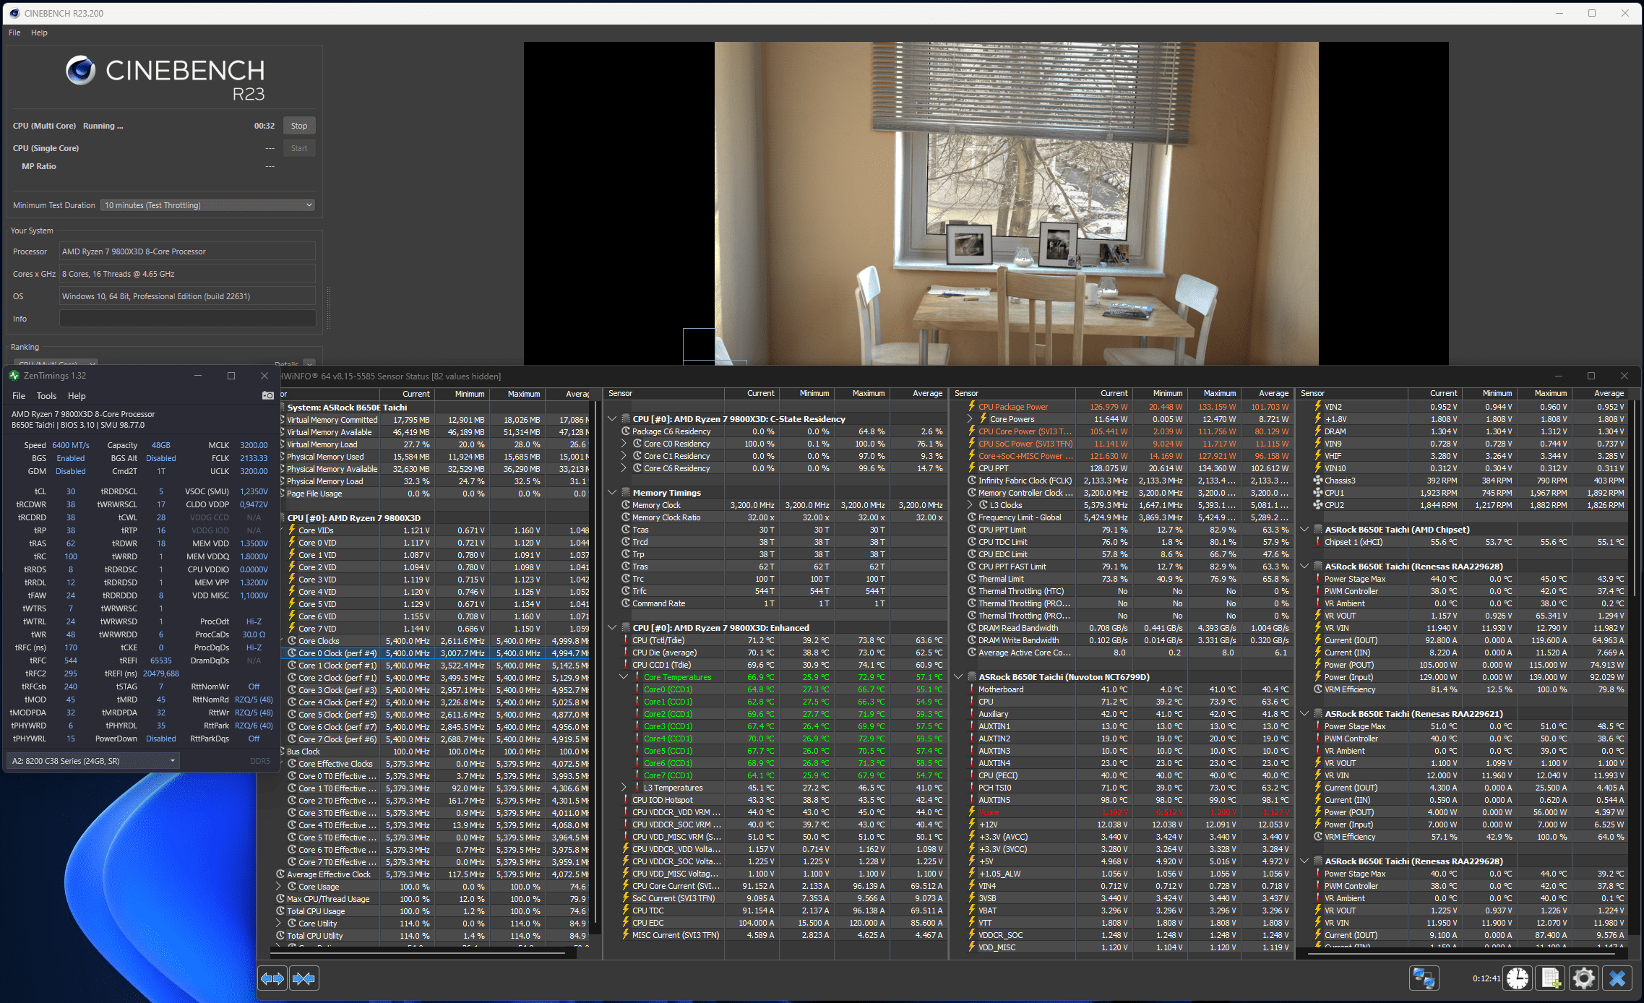
Task: Click the ZenTimings camera screenshot icon
Action: (x=267, y=395)
